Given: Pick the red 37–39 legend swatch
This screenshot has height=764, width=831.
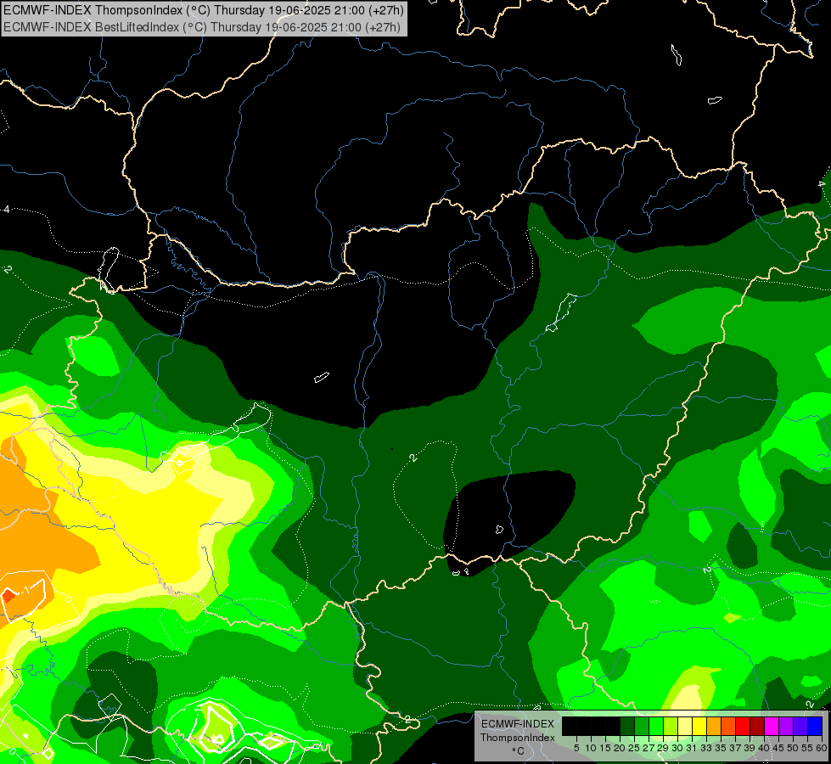Looking at the screenshot, I should point(743,726).
